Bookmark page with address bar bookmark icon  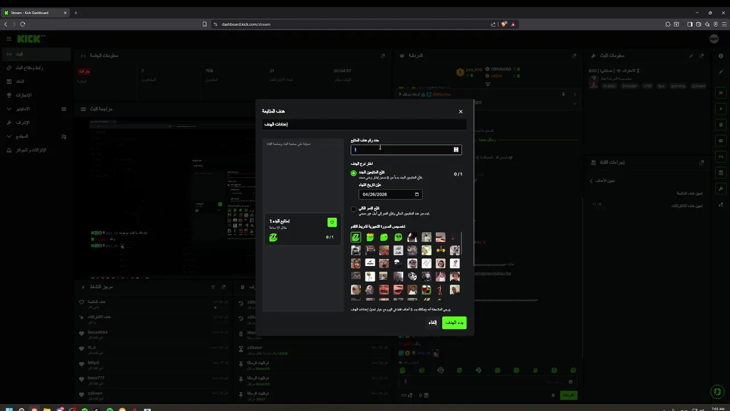(204, 24)
